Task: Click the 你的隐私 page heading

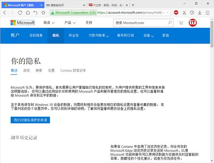Action: point(26,61)
